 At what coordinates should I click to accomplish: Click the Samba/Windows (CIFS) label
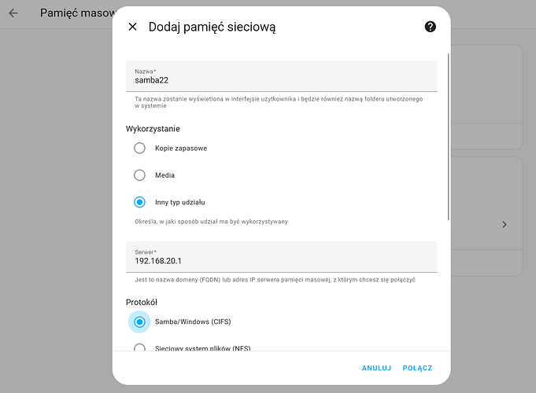[193, 321]
